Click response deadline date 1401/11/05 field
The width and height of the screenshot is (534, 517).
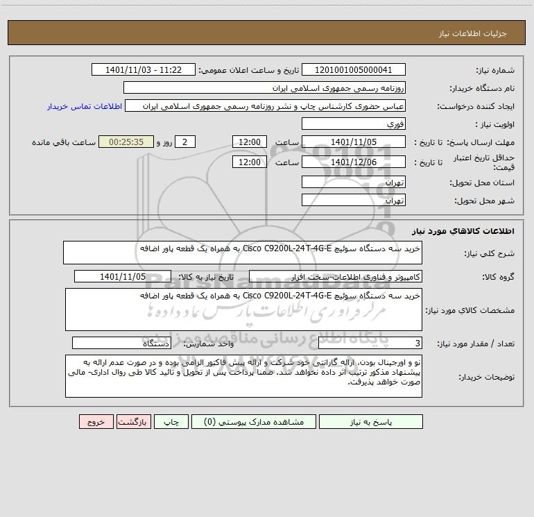tap(354, 142)
